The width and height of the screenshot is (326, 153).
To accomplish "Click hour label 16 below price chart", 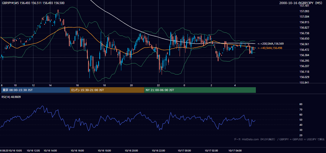I will (x=77, y=85).
